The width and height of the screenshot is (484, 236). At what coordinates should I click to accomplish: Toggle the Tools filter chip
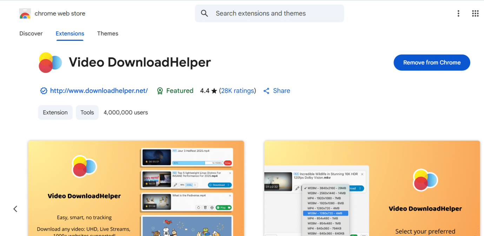[87, 112]
